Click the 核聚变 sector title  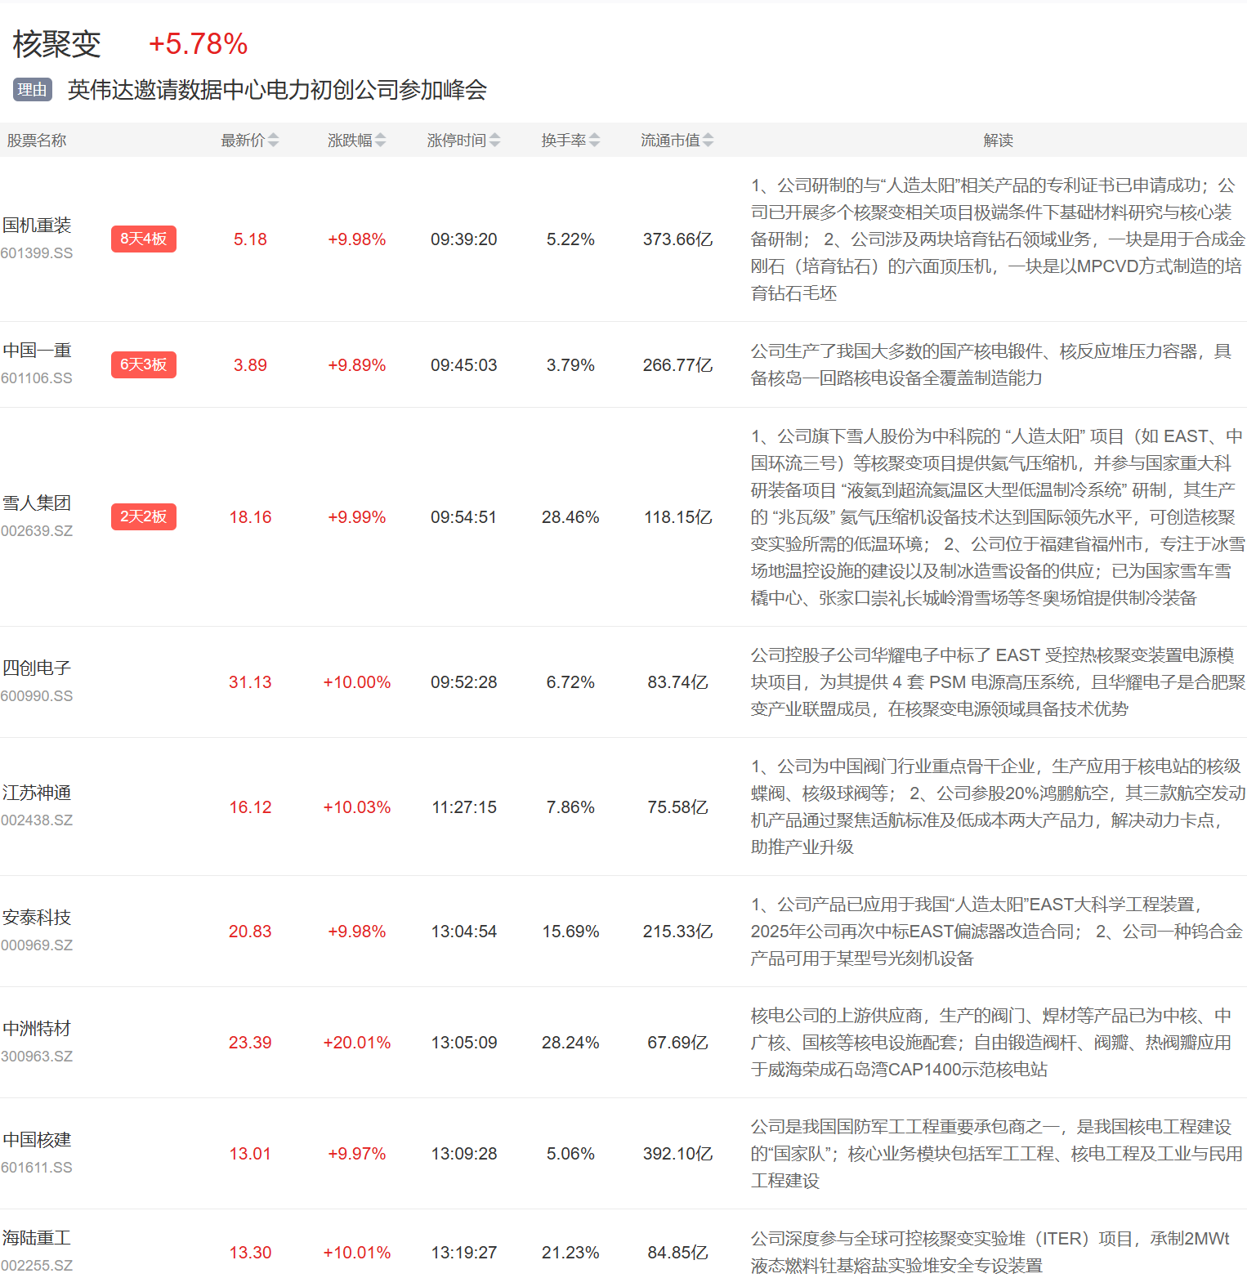click(56, 44)
